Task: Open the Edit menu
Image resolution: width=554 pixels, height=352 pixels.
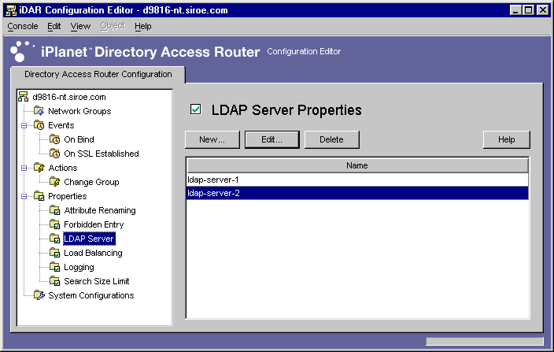Action: tap(54, 26)
